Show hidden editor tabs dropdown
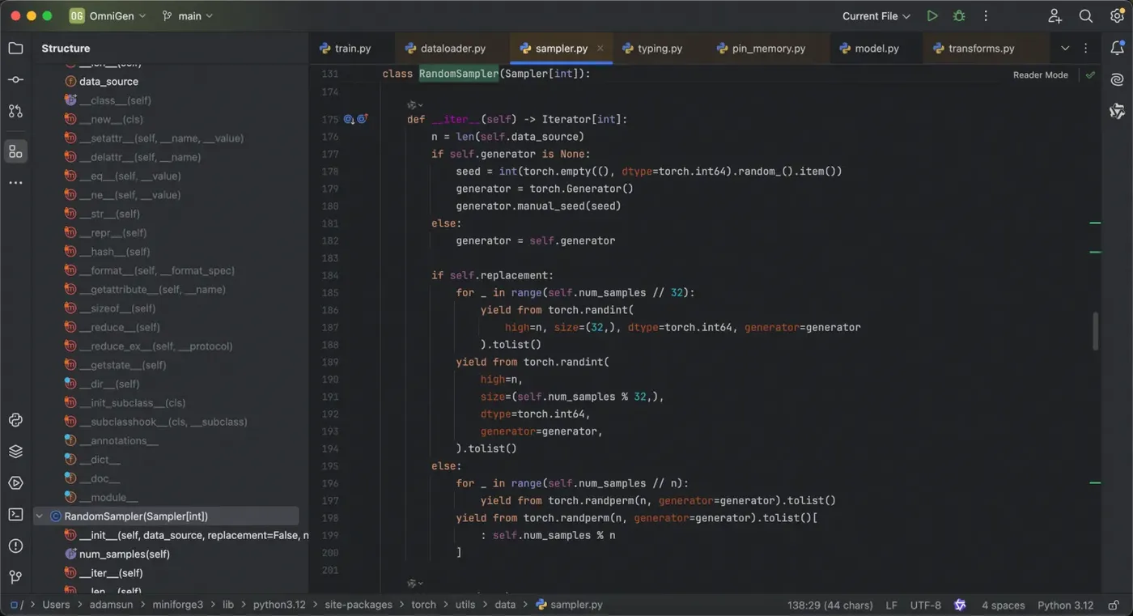1133x616 pixels. click(1065, 49)
